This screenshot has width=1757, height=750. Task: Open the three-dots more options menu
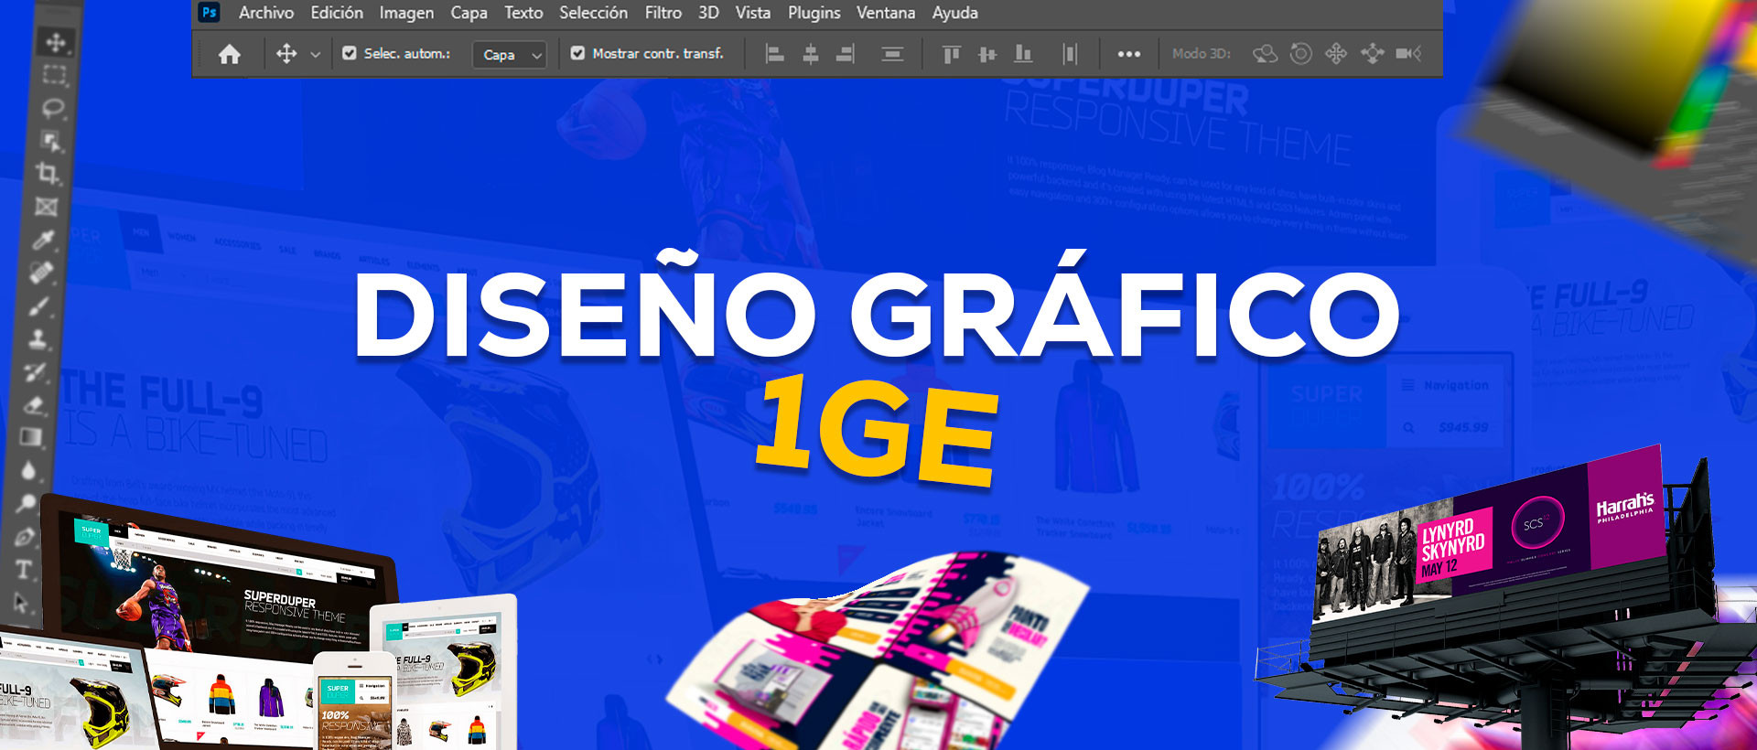point(1129,54)
